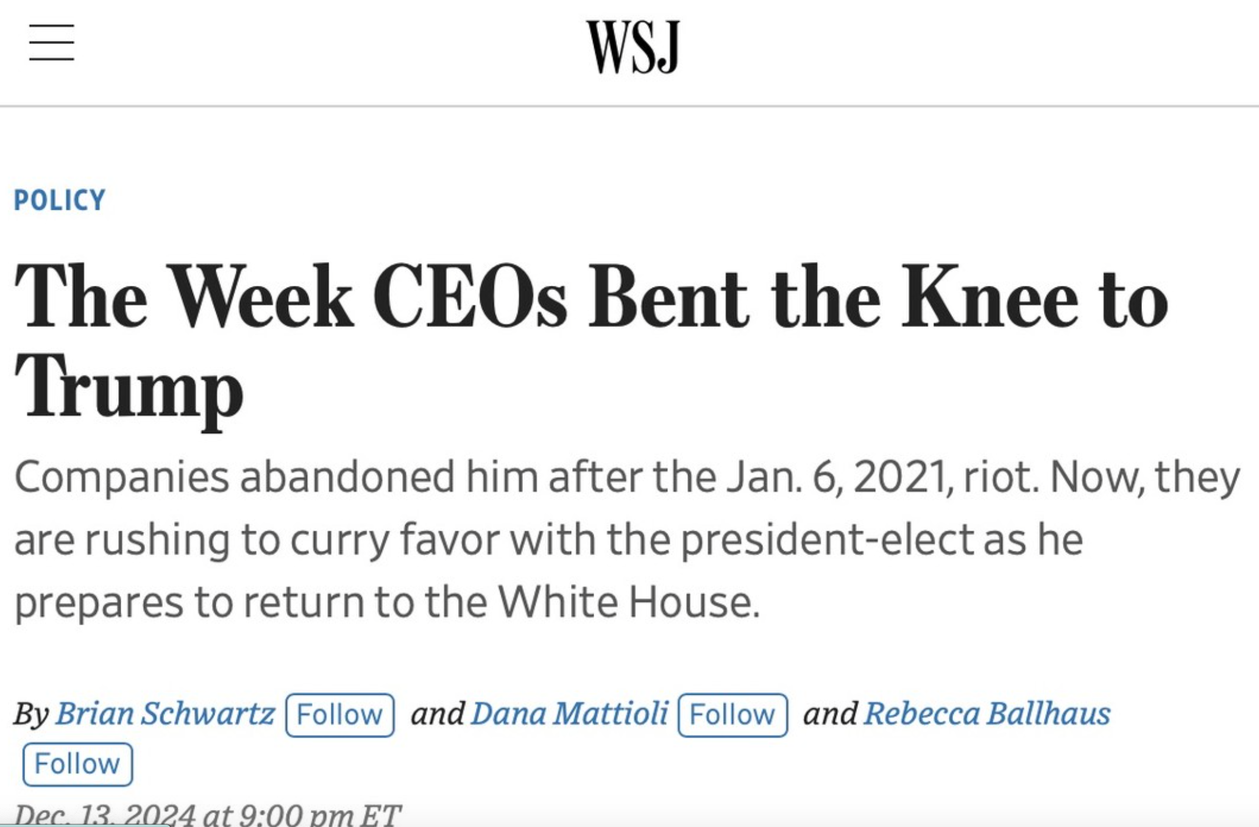Screen dimensions: 1259x827
Task: Click 'curry favor' in the summary text
Action: [394, 541]
